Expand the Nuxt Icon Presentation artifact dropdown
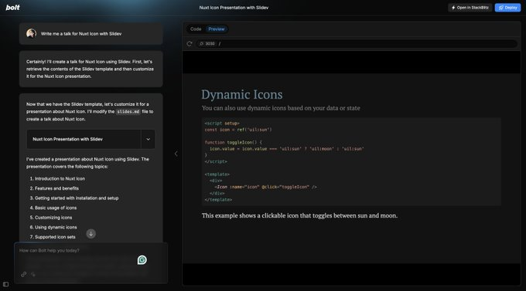 (x=148, y=139)
